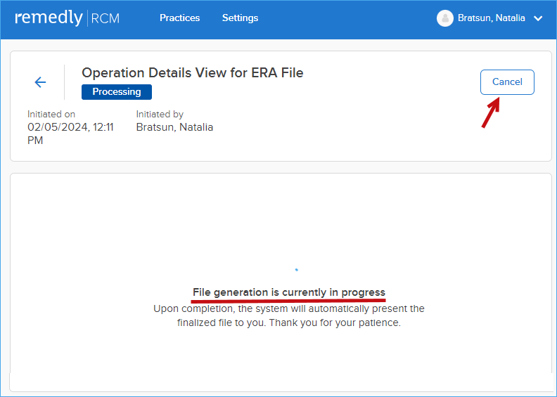Screen dimensions: 557x397
Task: Click the Initiated on date value
Action: tap(70, 134)
